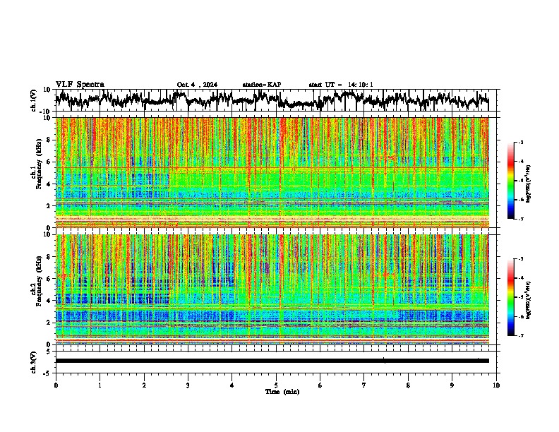559x432 pixels.
Task: Click the ch.3 black voltage trace
Action: [x=272, y=361]
